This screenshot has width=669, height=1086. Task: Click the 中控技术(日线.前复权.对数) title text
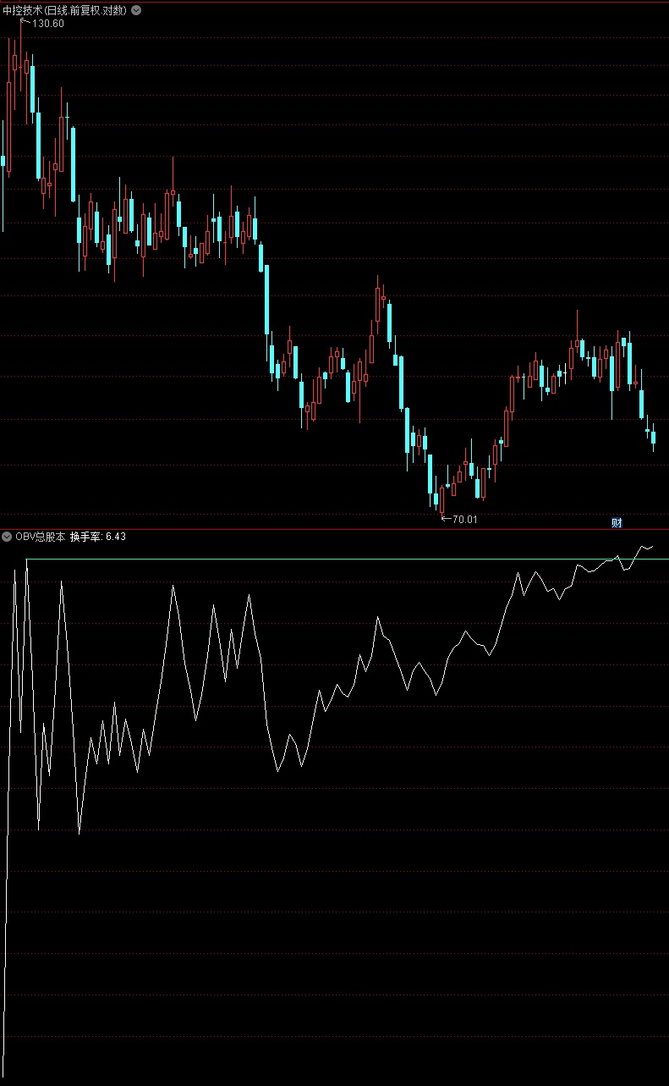click(64, 10)
